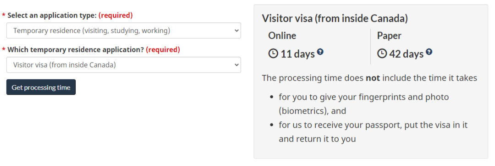The width and height of the screenshot is (495, 166).
Task: Click the help icon beside 11 days
Action: pyautogui.click(x=320, y=51)
